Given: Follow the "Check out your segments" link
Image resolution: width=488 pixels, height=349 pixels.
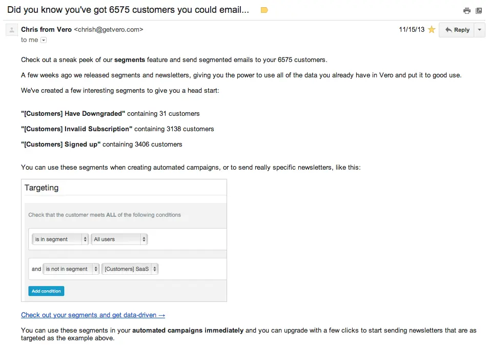Looking at the screenshot, I should (93, 315).
